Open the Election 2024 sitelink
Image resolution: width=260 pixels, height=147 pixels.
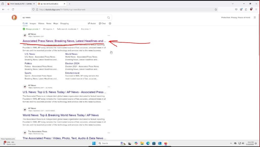[x=72, y=63]
